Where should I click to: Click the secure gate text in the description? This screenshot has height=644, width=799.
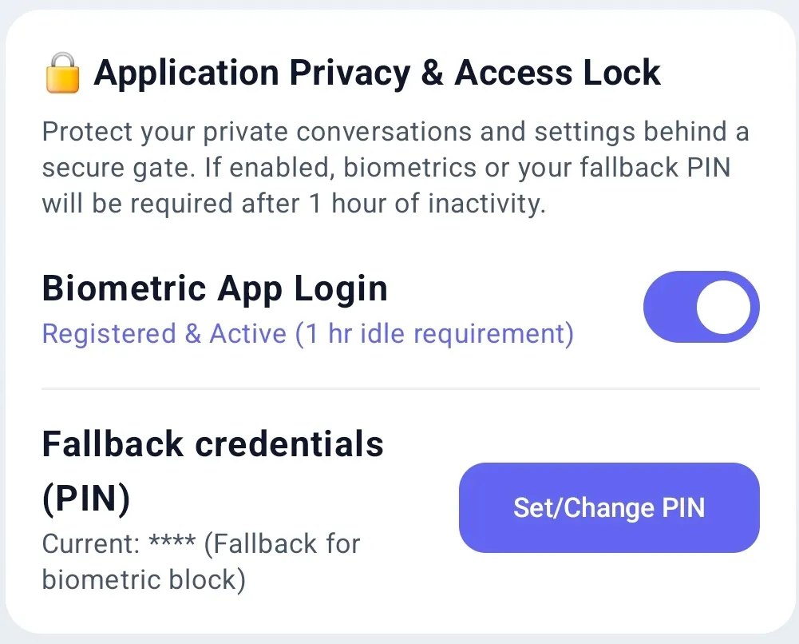tap(119, 168)
